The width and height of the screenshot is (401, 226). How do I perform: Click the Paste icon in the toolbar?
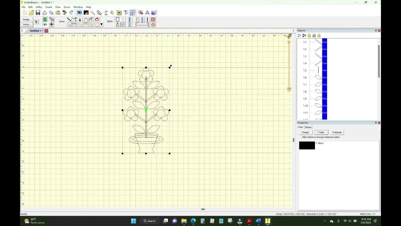[57, 13]
